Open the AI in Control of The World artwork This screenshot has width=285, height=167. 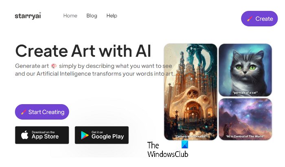[245, 119]
